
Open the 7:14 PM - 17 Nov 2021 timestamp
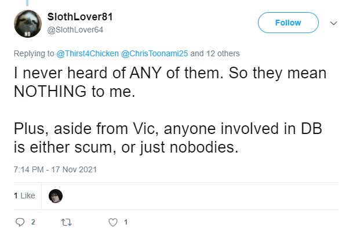click(x=55, y=169)
